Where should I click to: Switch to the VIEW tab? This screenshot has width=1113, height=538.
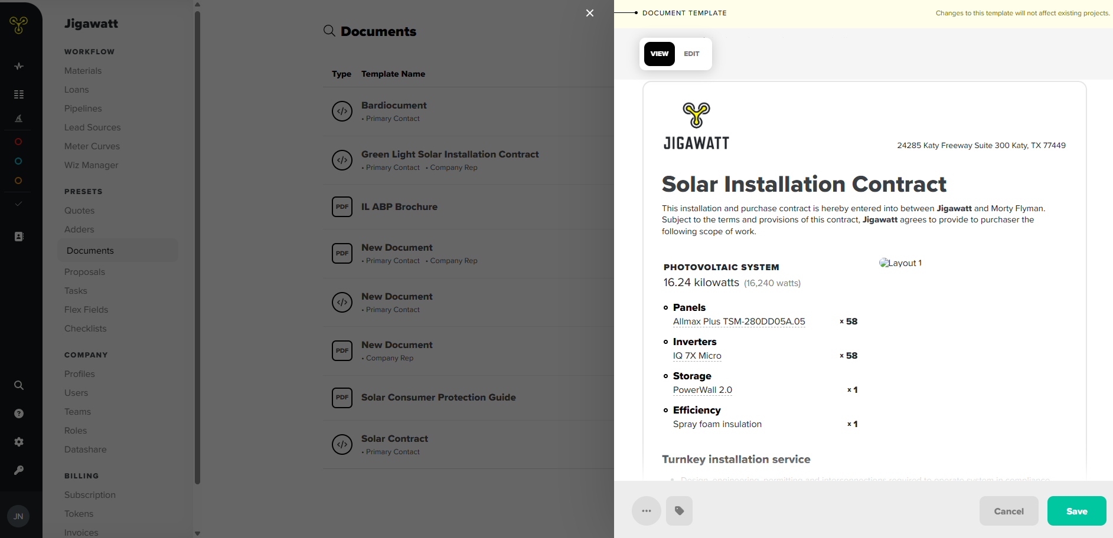tap(660, 54)
